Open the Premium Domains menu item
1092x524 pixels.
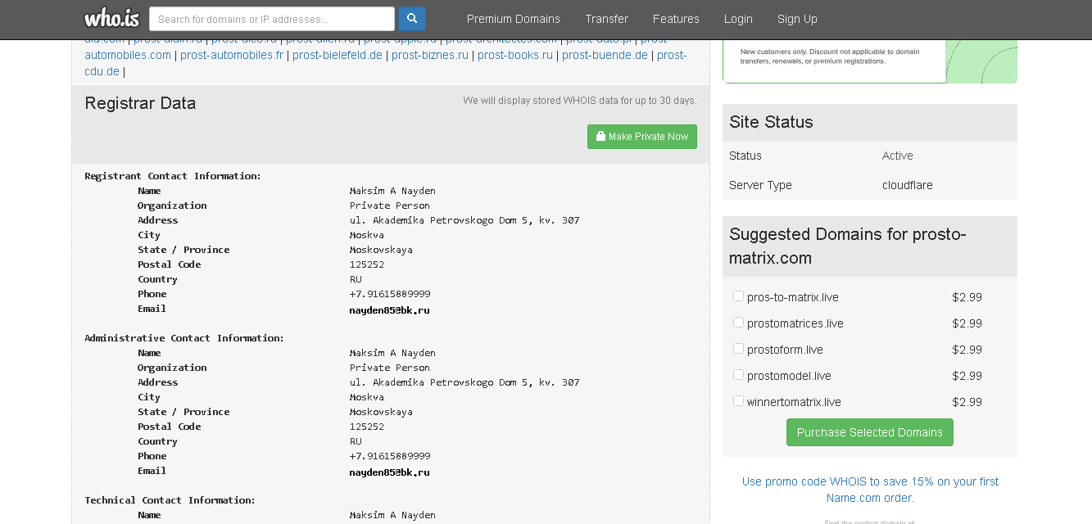pyautogui.click(x=513, y=19)
